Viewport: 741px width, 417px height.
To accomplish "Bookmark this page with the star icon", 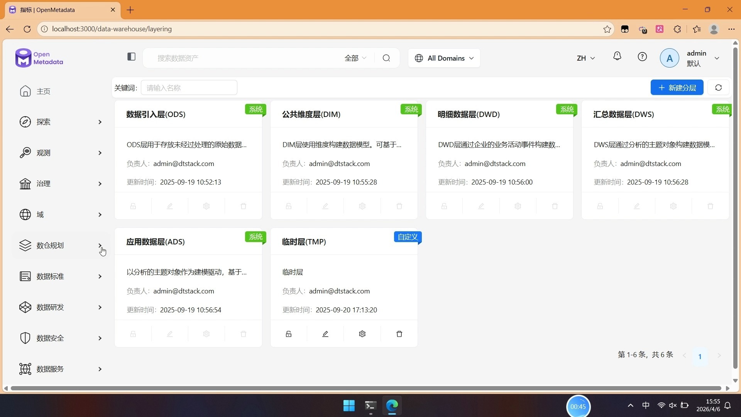I will (607, 29).
